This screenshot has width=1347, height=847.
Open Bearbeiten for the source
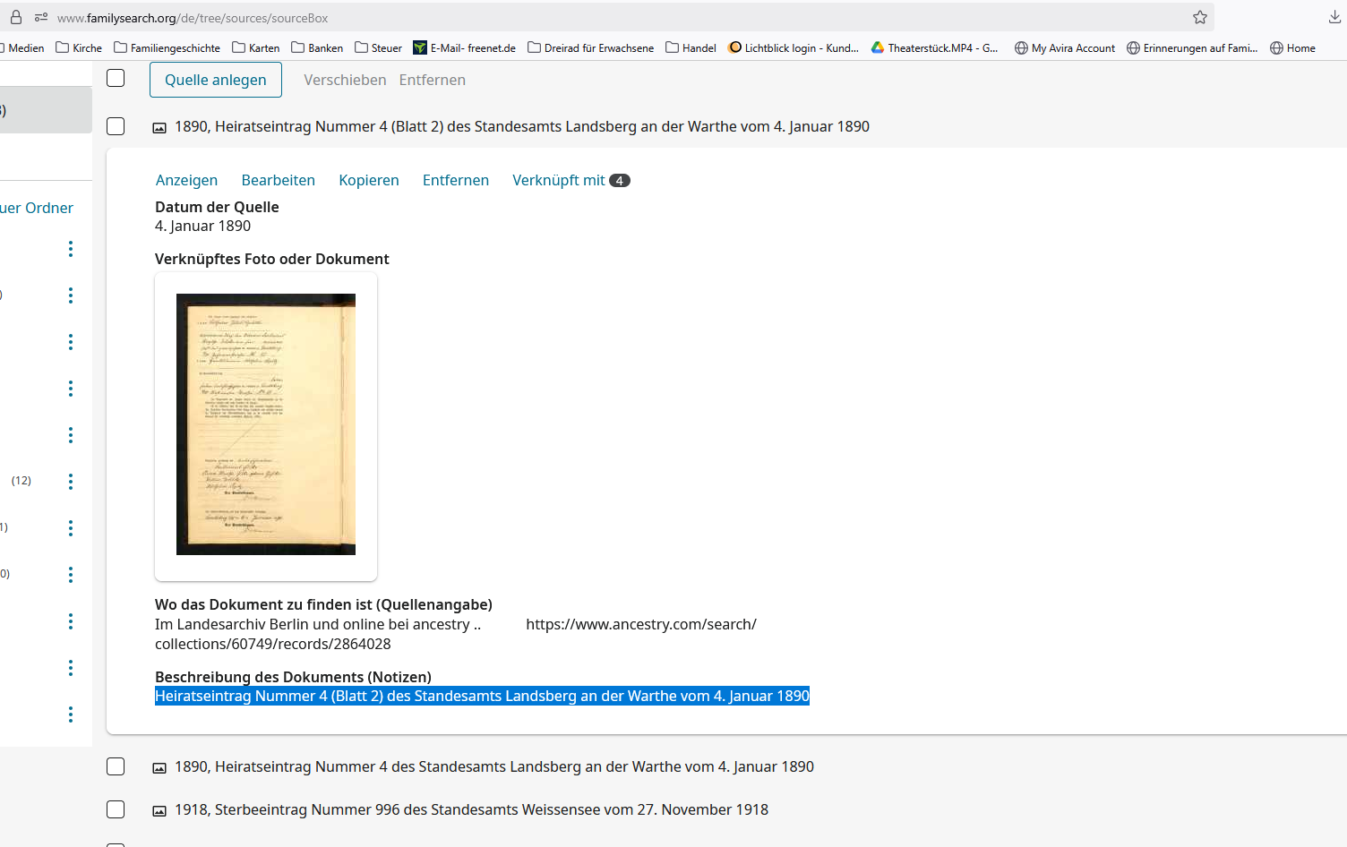279,180
